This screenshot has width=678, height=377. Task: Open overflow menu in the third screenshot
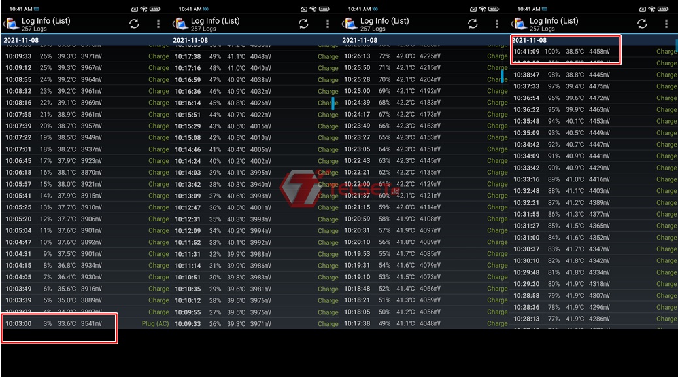click(497, 24)
